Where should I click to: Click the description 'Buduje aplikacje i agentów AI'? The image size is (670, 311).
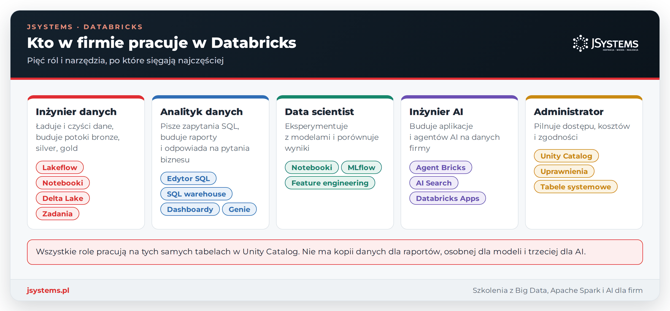455,137
